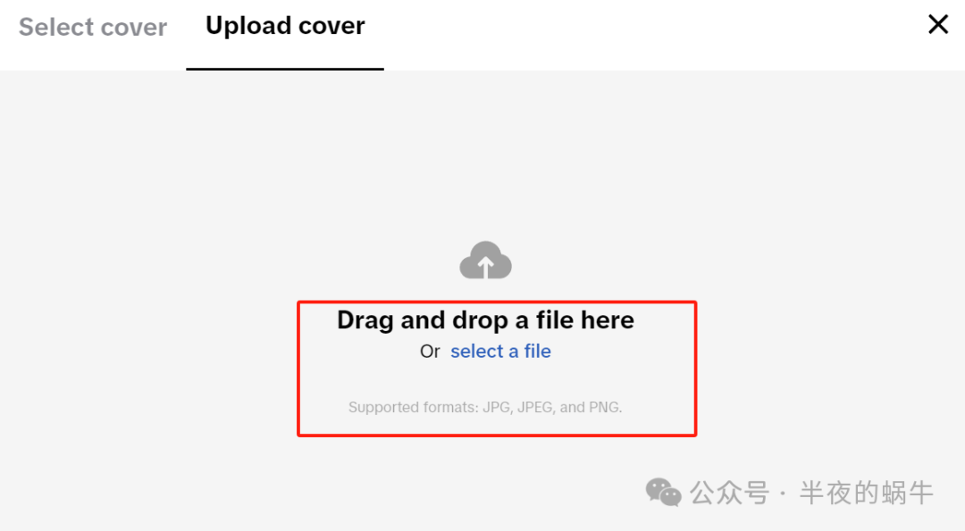Click blank space inside red box bottom-left
Image resolution: width=965 pixels, height=531 pixels.
pyautogui.click(x=323, y=418)
